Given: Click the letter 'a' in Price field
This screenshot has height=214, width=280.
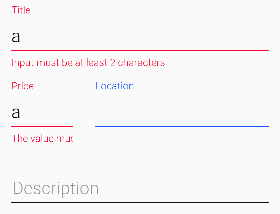Looking at the screenshot, I should [x=16, y=113].
